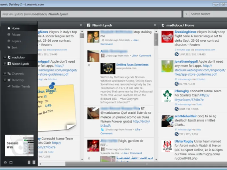227x170 pixels.
Task: Expand the Niamh Lynch Facebook account
Action: click(5, 64)
